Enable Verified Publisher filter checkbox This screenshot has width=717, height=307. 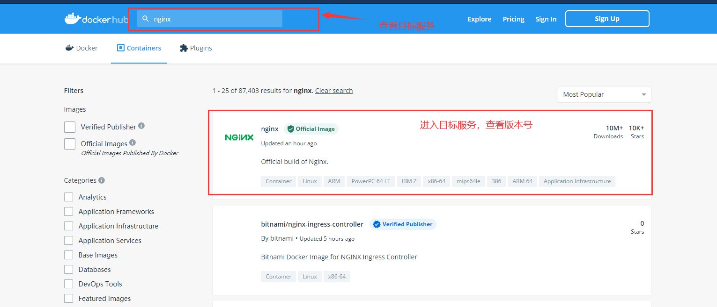70,127
